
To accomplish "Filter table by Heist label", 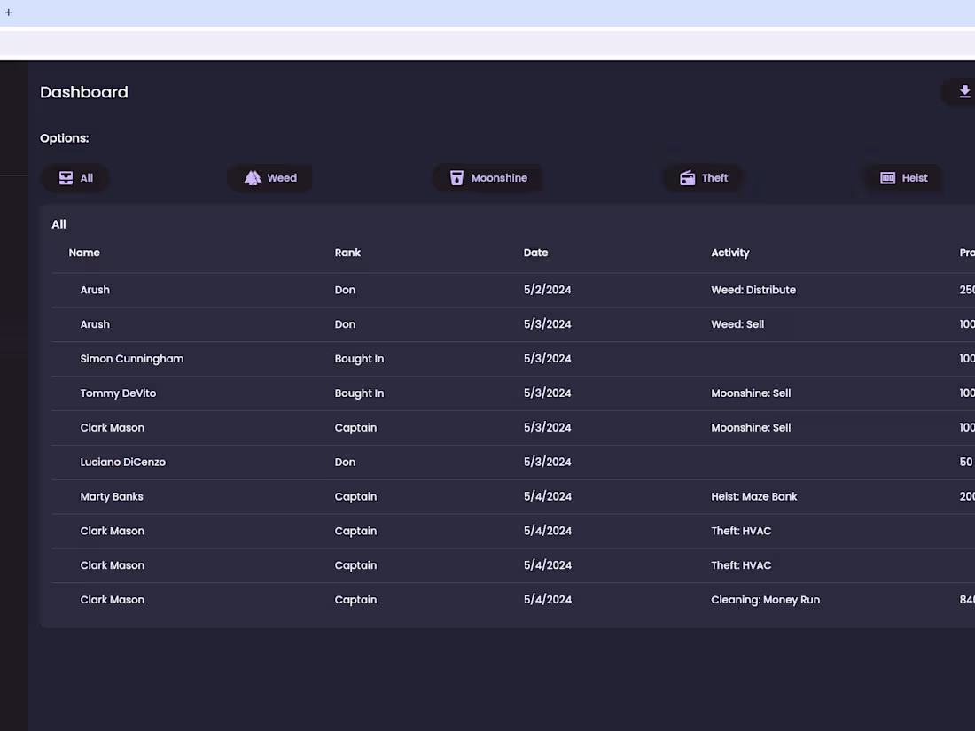I will [x=915, y=178].
